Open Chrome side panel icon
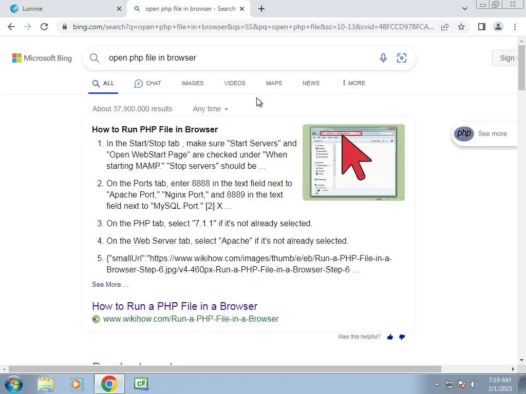Screen dimensions: 526x394 click(482, 27)
